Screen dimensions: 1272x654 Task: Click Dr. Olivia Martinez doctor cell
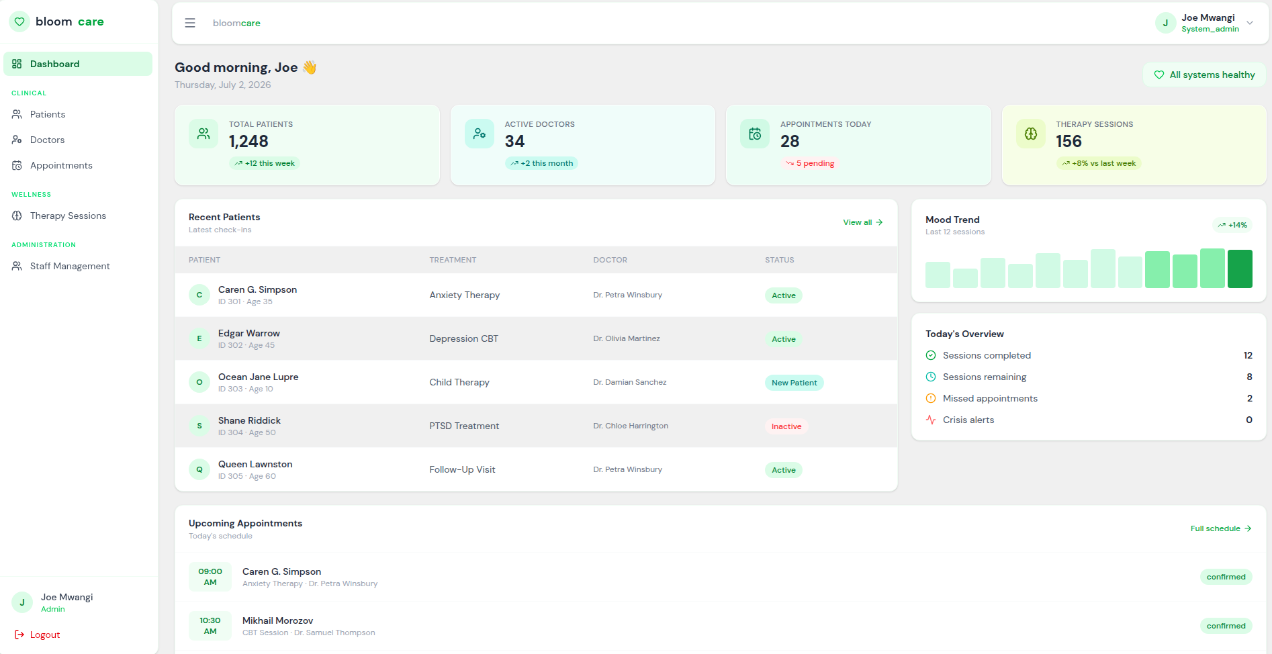point(627,338)
